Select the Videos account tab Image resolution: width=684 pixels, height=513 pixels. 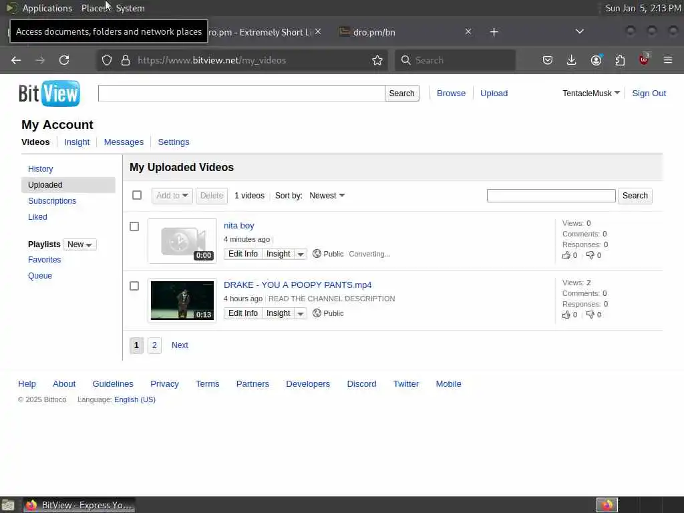point(35,142)
